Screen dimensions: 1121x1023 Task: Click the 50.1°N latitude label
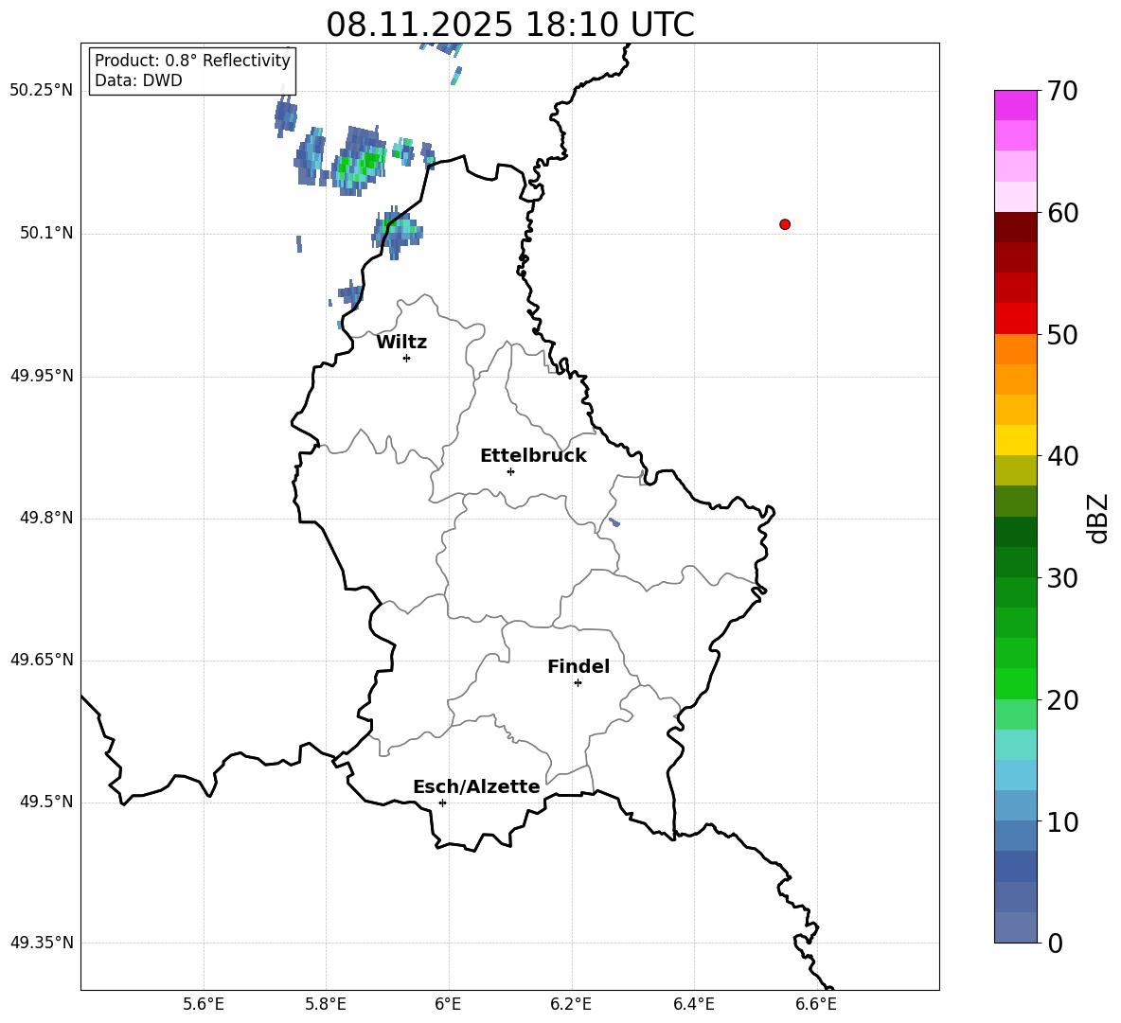pyautogui.click(x=45, y=233)
